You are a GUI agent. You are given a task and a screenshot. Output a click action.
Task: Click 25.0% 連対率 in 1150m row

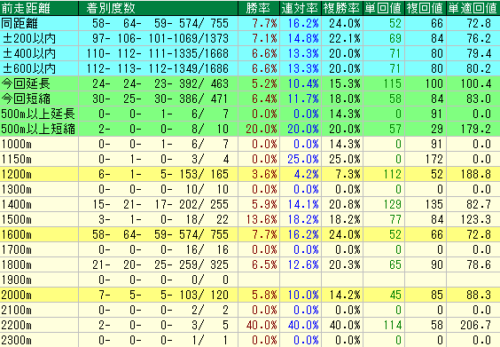tap(303, 159)
